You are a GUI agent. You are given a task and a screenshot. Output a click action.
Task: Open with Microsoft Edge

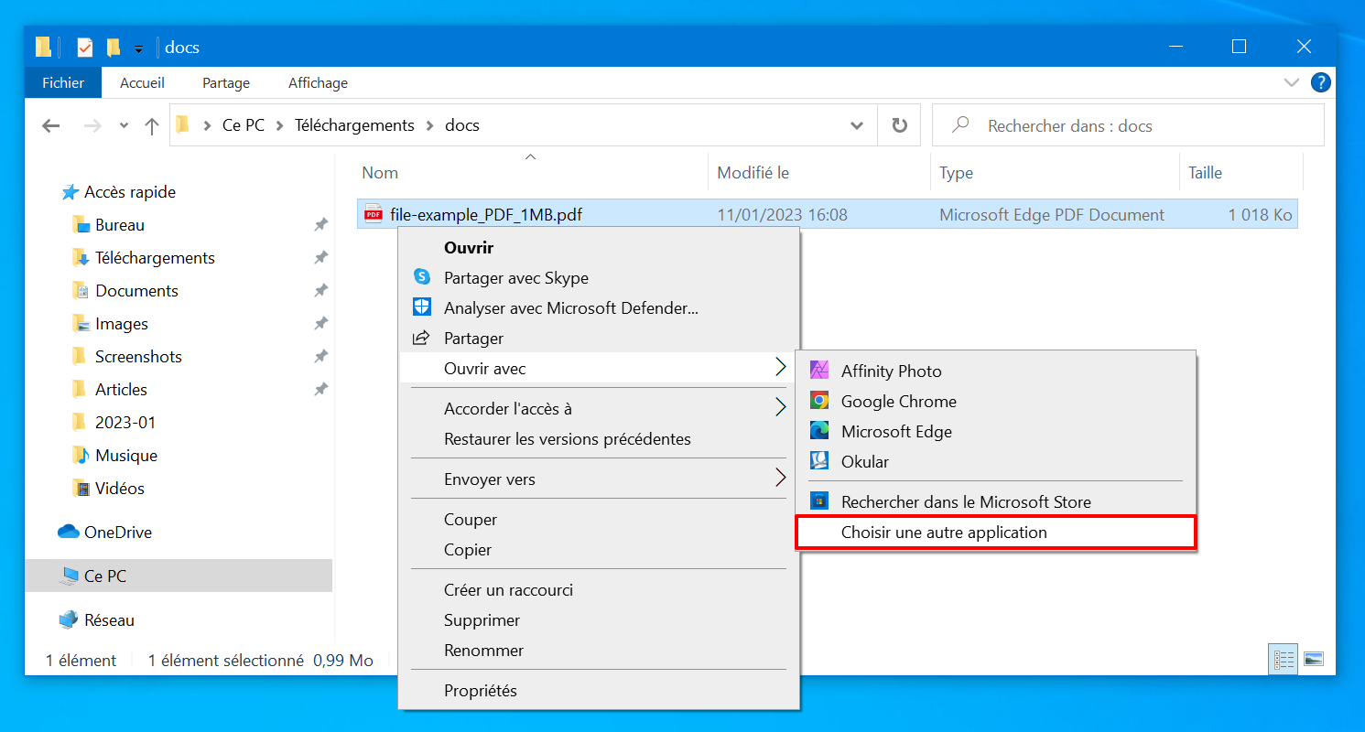(996, 432)
